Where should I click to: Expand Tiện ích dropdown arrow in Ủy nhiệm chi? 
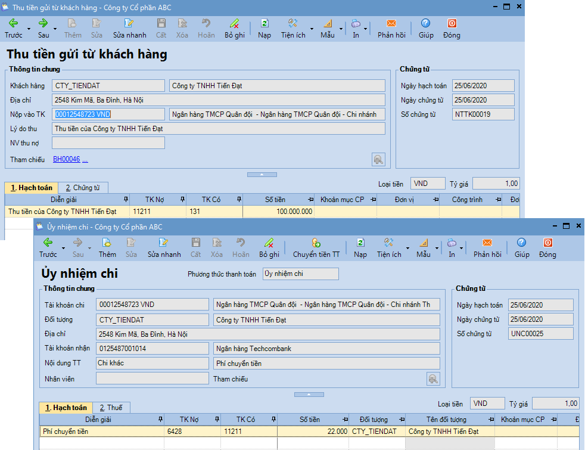pos(407,249)
